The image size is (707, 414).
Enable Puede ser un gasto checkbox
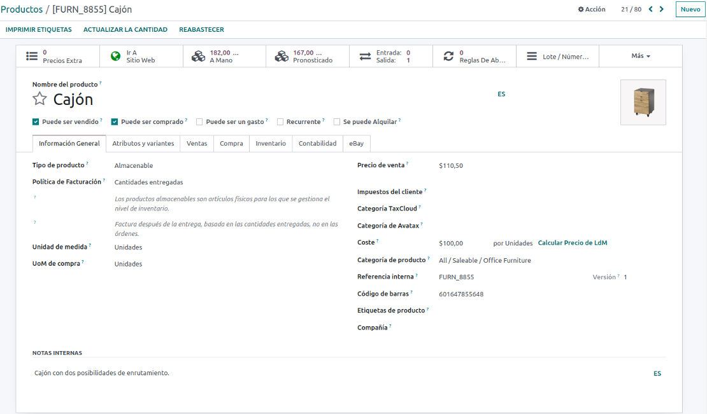[199, 121]
